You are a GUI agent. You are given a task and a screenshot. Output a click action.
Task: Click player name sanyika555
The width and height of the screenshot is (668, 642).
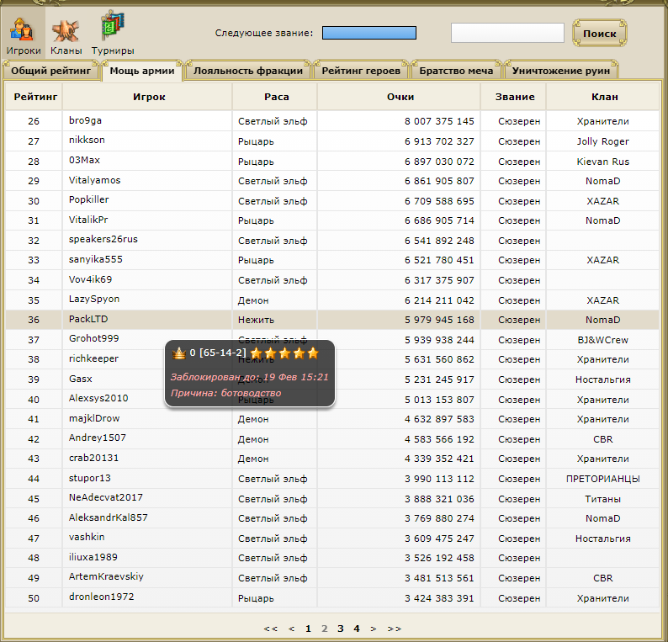95,259
